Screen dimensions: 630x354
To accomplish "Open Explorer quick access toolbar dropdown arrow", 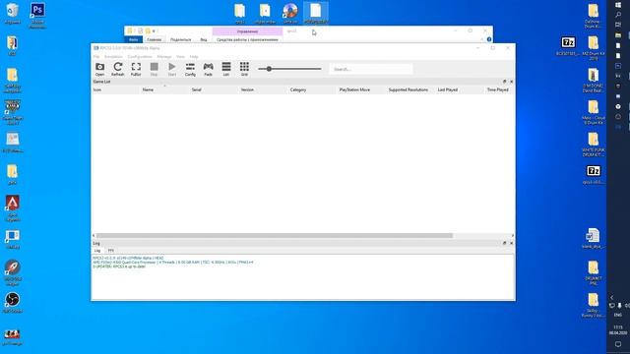I will pos(154,30).
